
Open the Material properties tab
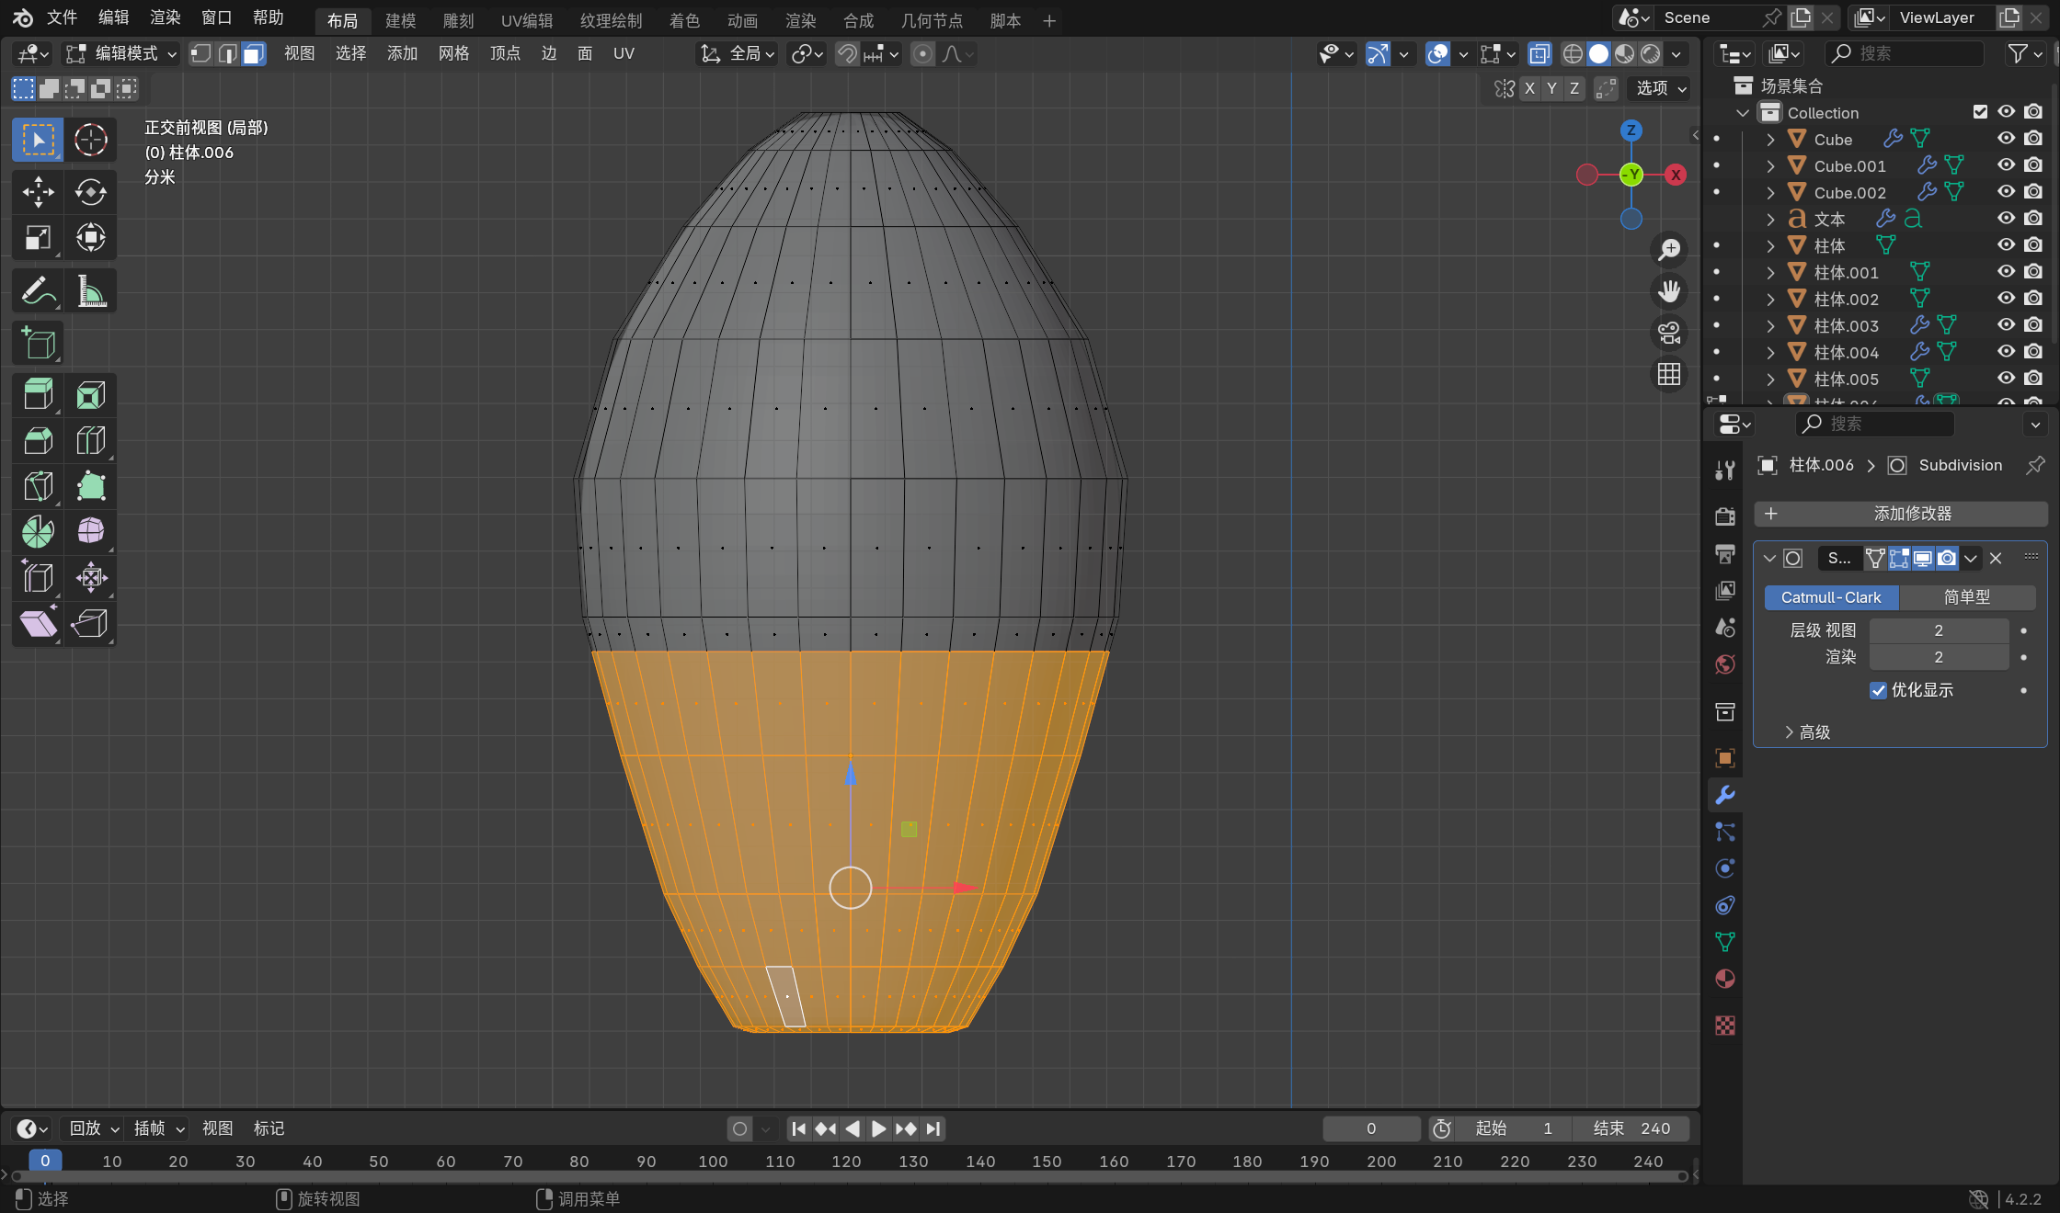coord(1725,979)
